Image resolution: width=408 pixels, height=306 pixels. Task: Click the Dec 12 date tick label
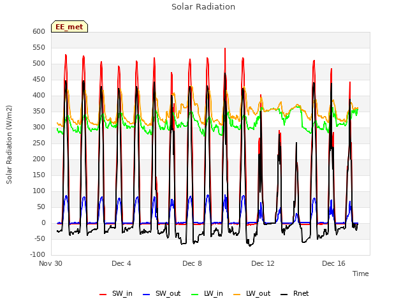click(263, 263)
